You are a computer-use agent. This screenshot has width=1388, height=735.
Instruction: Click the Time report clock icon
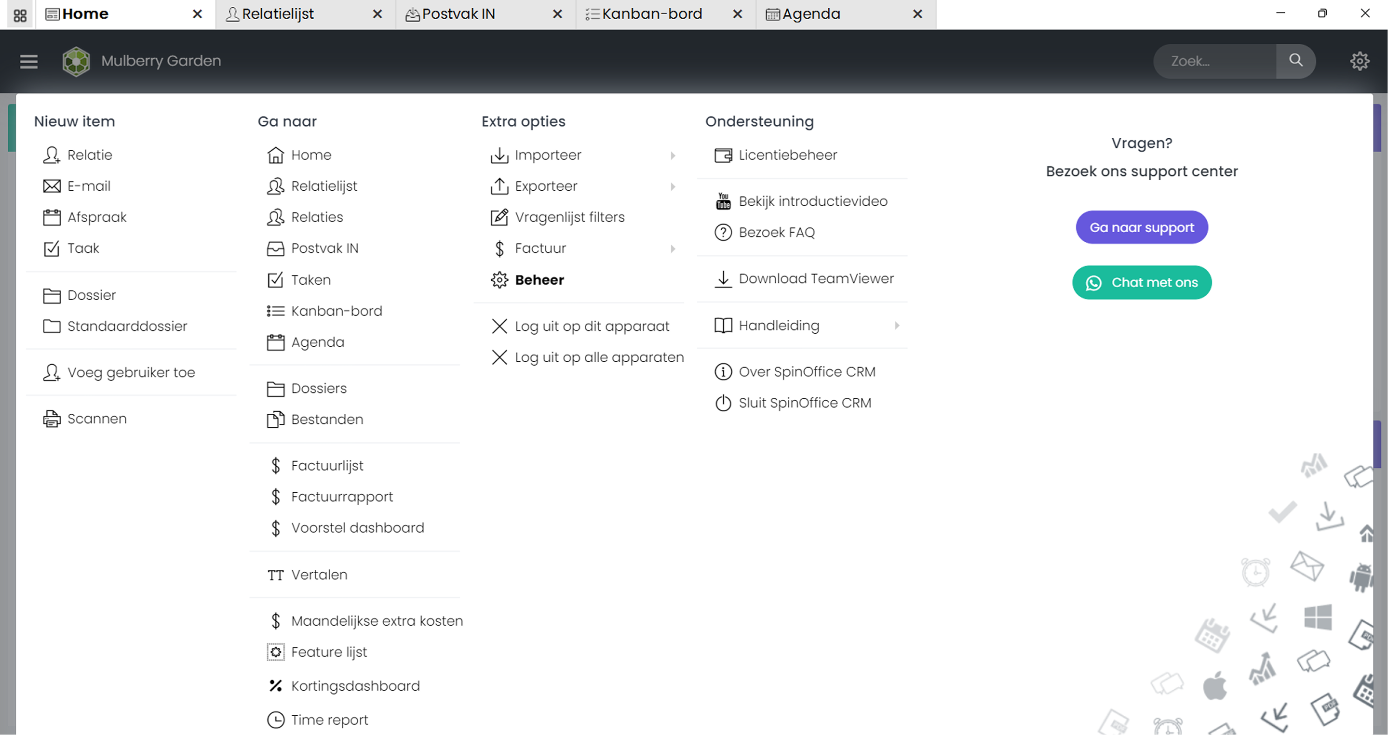click(275, 720)
